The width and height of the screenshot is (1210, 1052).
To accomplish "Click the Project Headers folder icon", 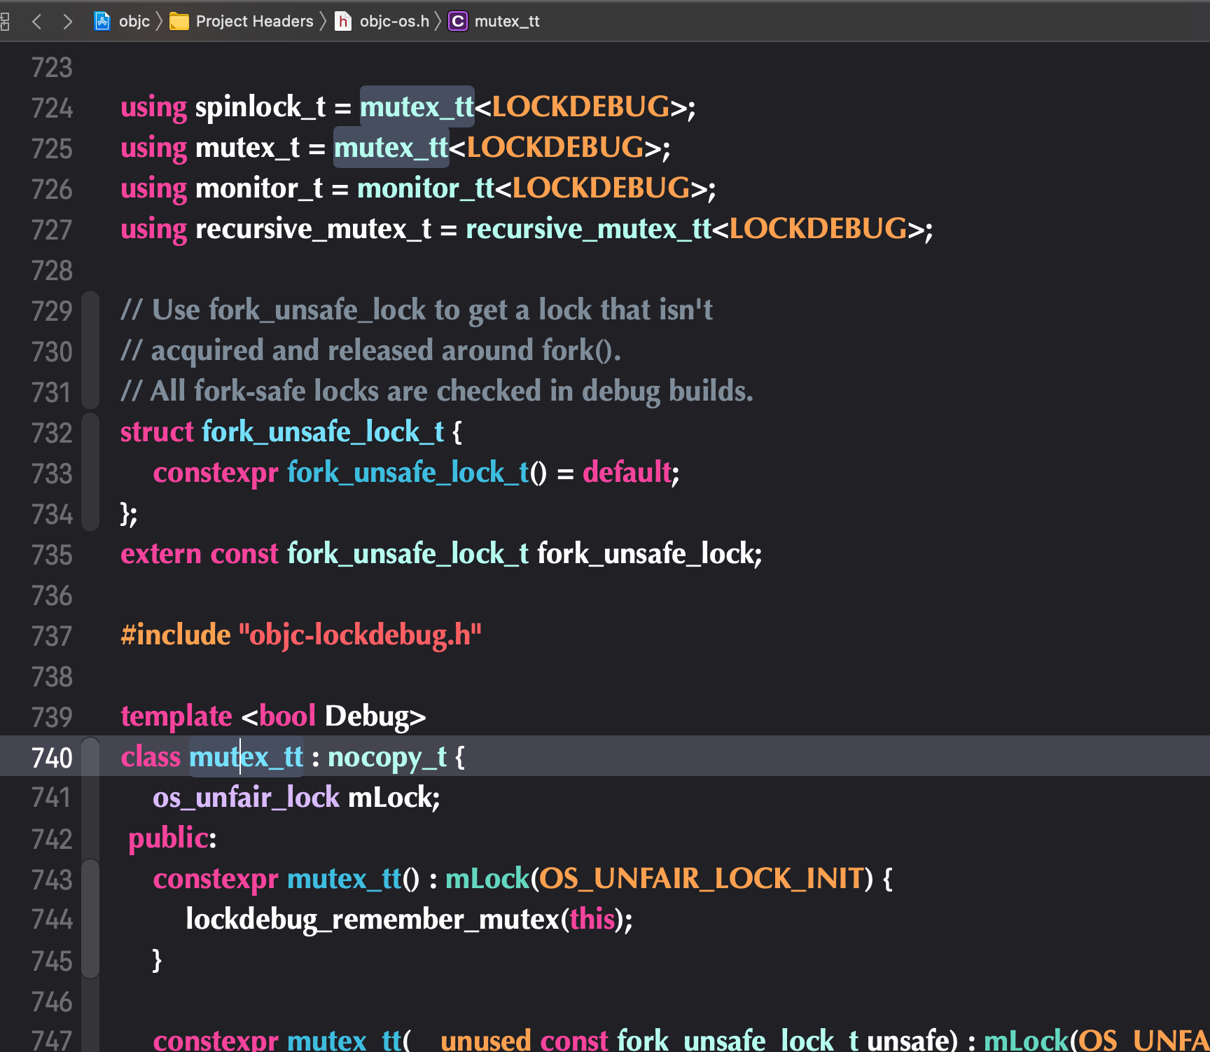I will [x=179, y=22].
